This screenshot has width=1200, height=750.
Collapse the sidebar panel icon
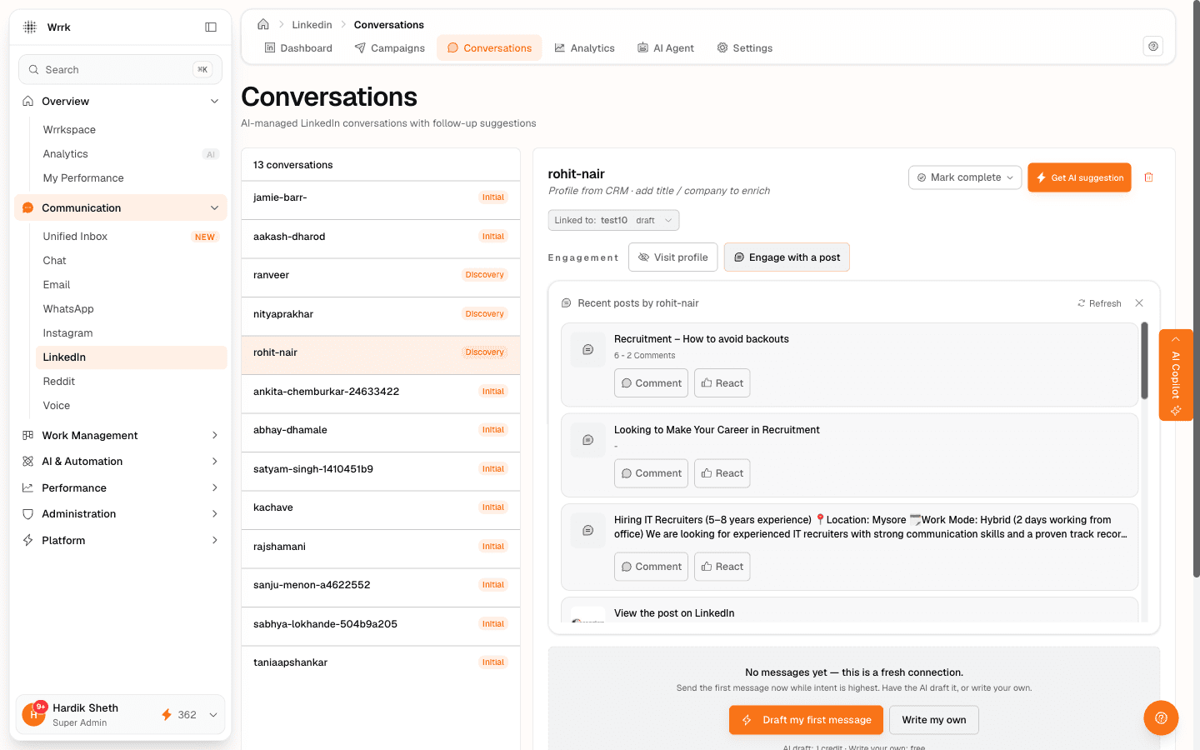coord(211,27)
